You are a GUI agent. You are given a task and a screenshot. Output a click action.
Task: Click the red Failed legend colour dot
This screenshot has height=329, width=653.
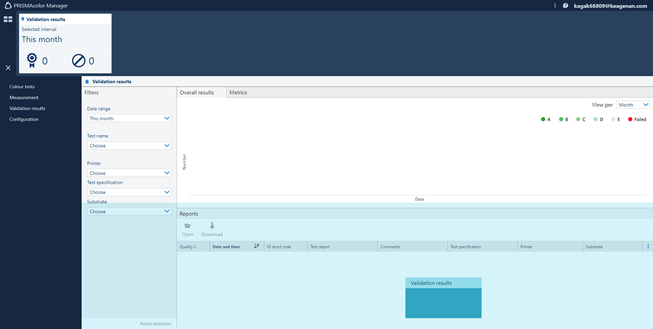(630, 120)
